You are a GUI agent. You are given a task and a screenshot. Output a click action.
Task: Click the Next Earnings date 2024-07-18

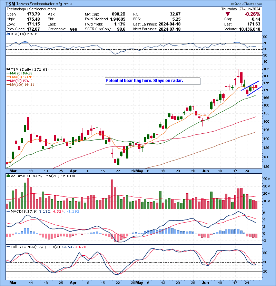click(x=169, y=29)
